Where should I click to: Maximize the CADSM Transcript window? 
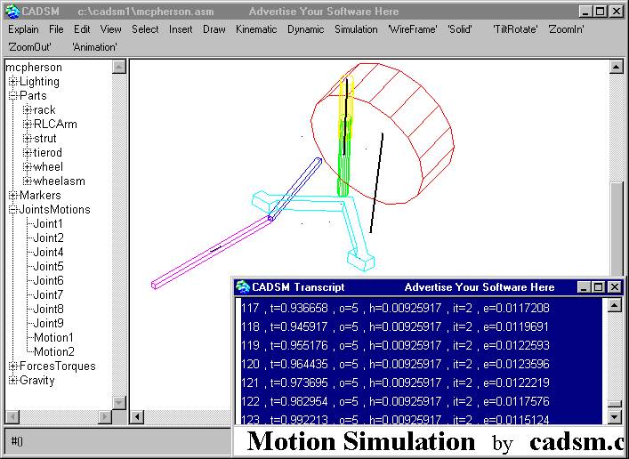(x=599, y=287)
